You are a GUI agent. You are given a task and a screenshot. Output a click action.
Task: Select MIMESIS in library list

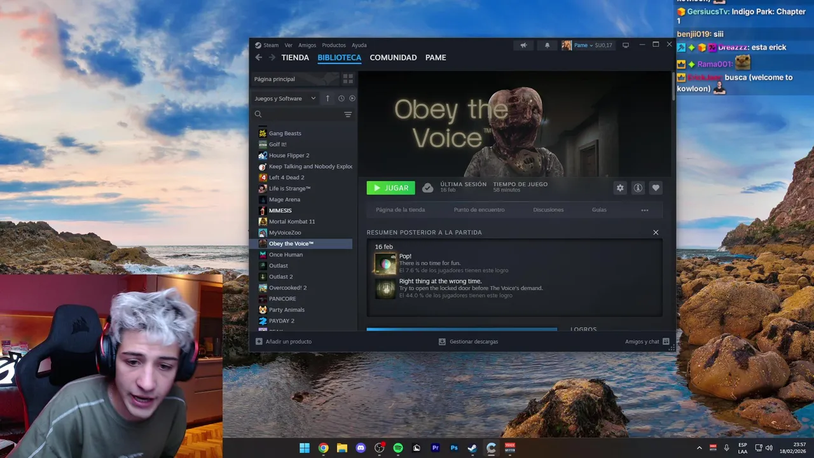point(305,211)
